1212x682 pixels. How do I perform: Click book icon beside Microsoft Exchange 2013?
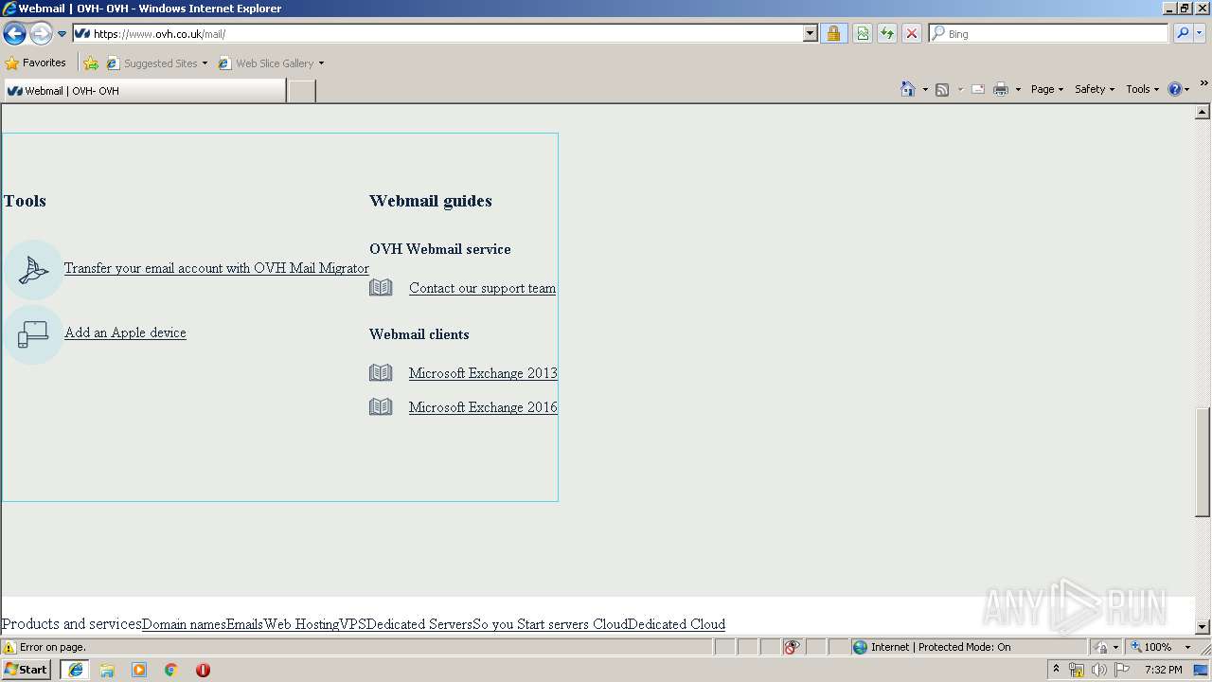click(x=381, y=372)
